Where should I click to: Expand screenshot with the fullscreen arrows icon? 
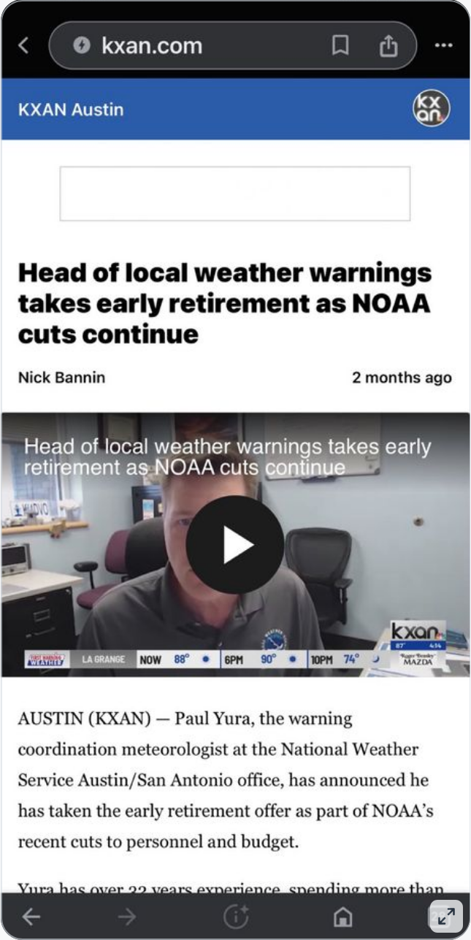(x=446, y=916)
